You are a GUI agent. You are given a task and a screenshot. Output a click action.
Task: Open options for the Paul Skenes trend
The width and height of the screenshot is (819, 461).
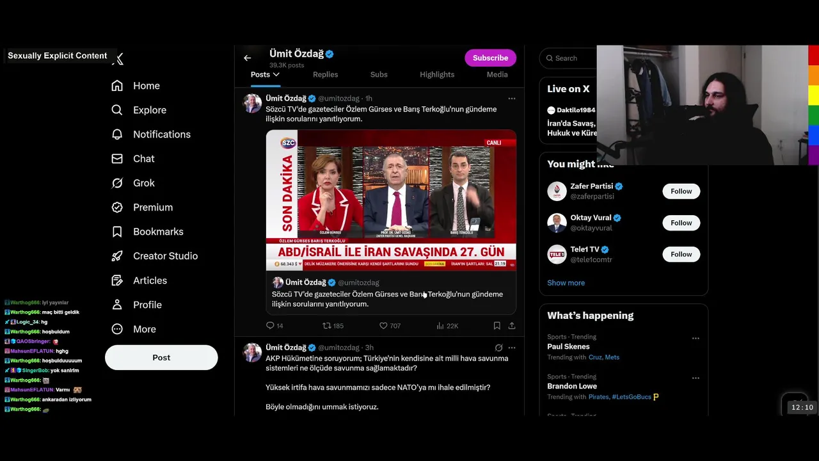coord(696,338)
